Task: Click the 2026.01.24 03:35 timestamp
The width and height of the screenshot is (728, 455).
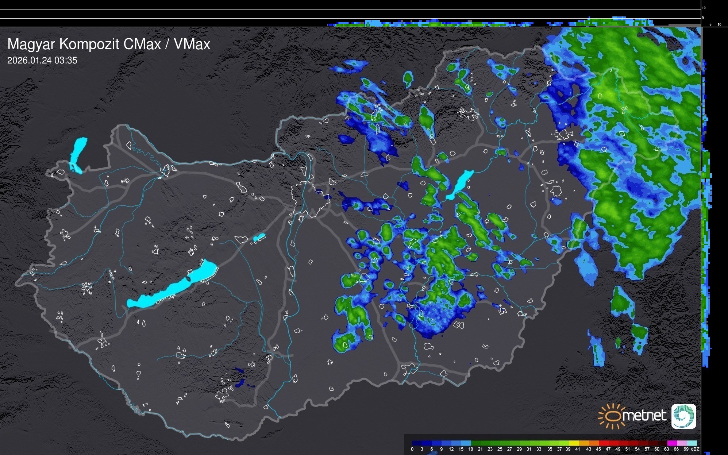Action: coord(42,61)
